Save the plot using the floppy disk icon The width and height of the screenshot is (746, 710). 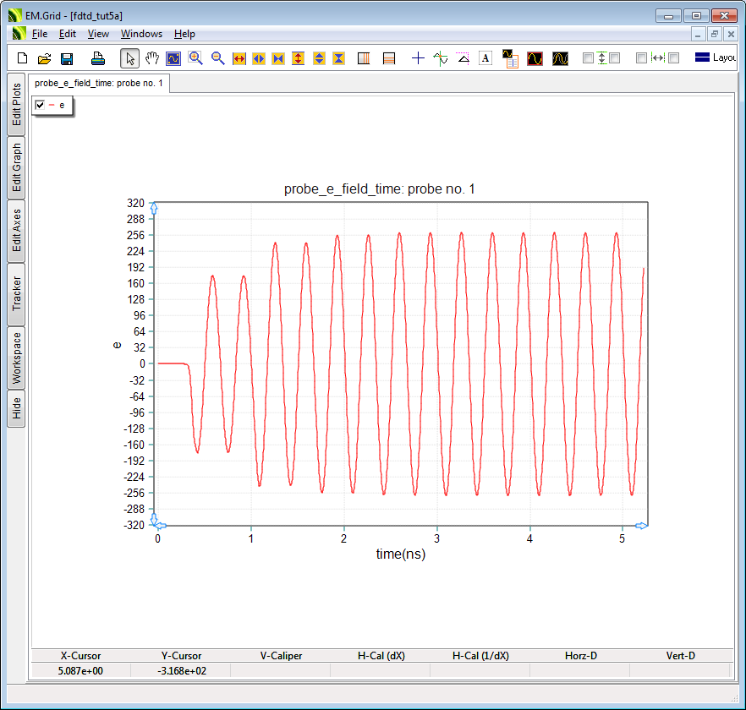pos(67,58)
